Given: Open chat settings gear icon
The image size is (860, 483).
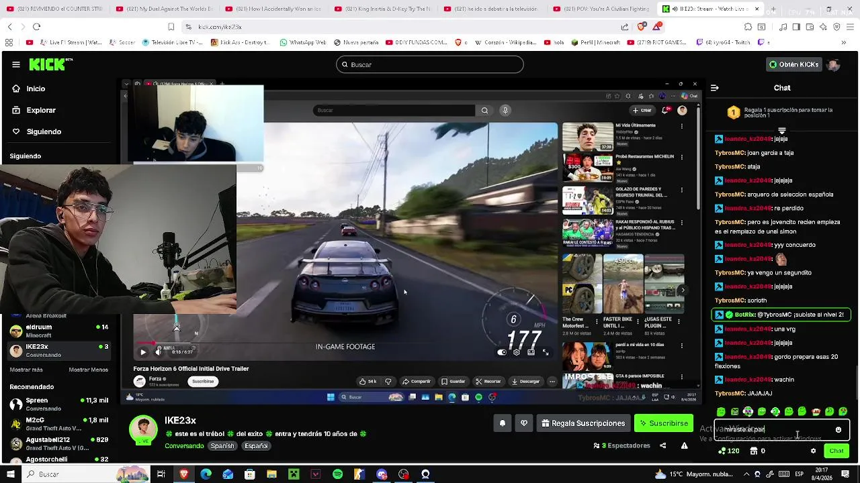Looking at the screenshot, I should point(814,451).
